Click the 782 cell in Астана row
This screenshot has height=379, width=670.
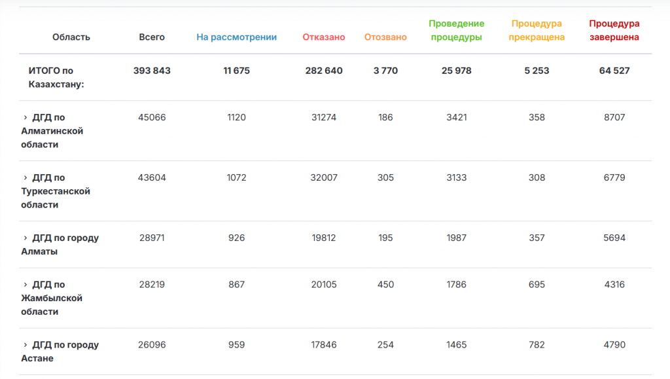click(537, 345)
